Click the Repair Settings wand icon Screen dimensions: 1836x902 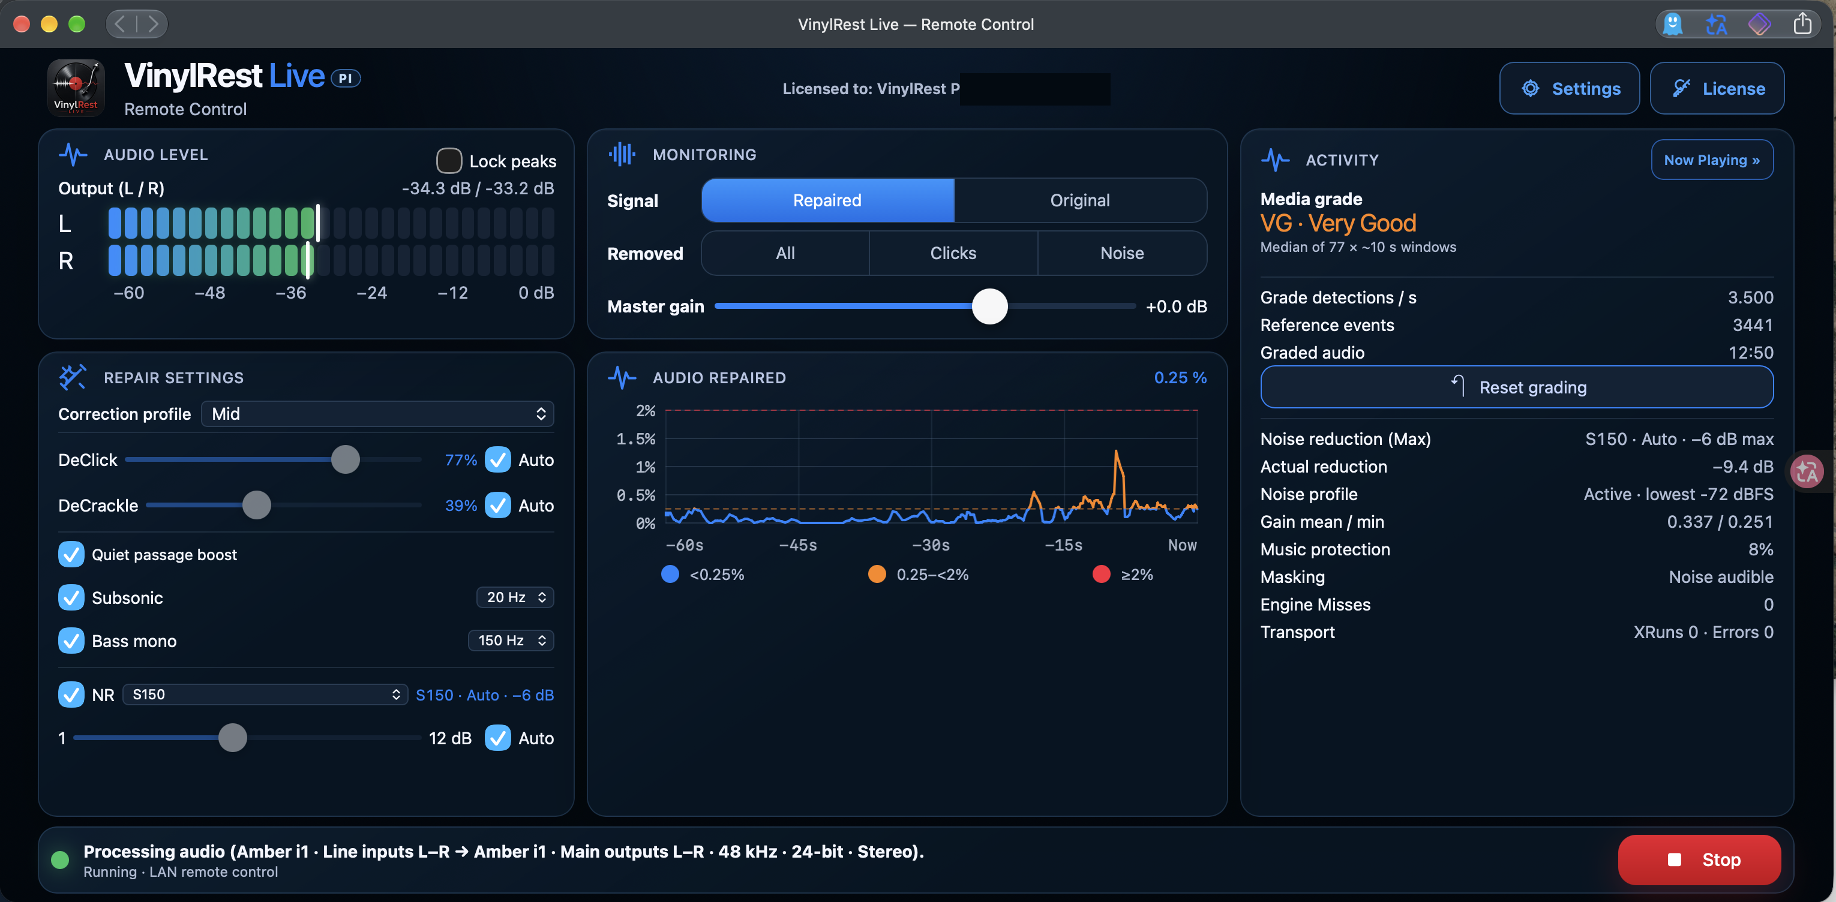[x=73, y=377]
